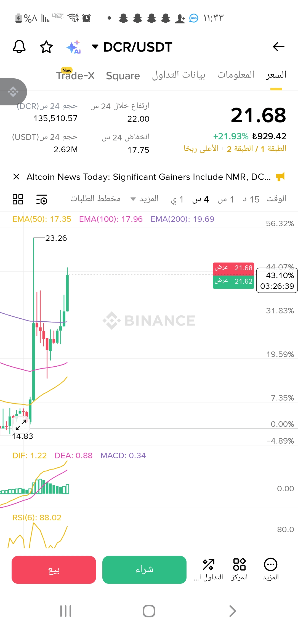Tap the alarm clock status icon
This screenshot has width=298, height=629.
pos(86,18)
